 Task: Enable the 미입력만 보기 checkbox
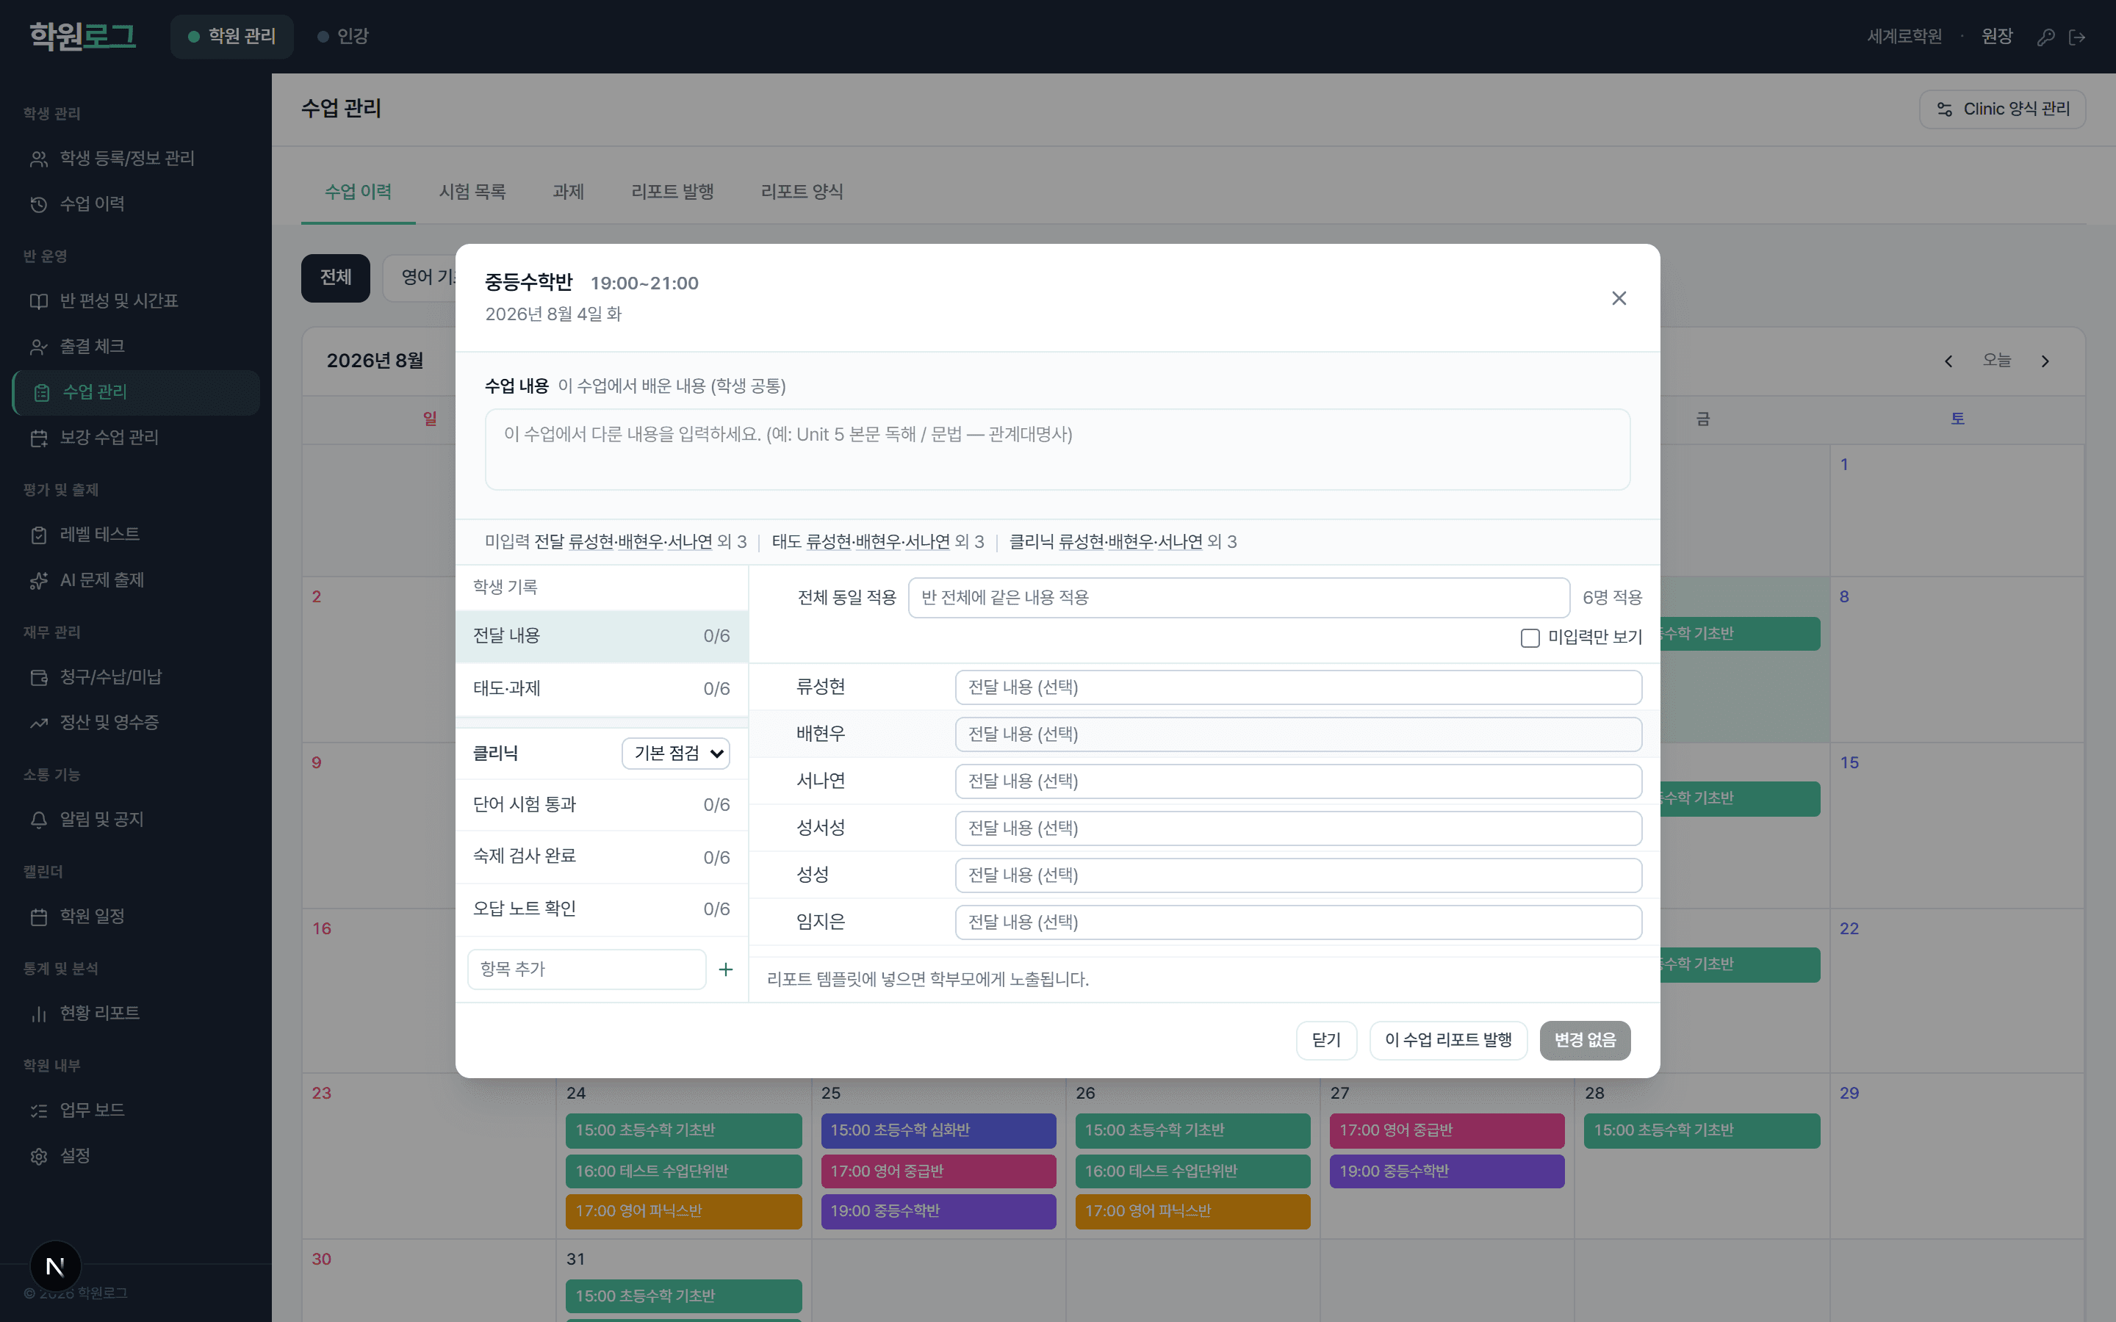[x=1529, y=637]
